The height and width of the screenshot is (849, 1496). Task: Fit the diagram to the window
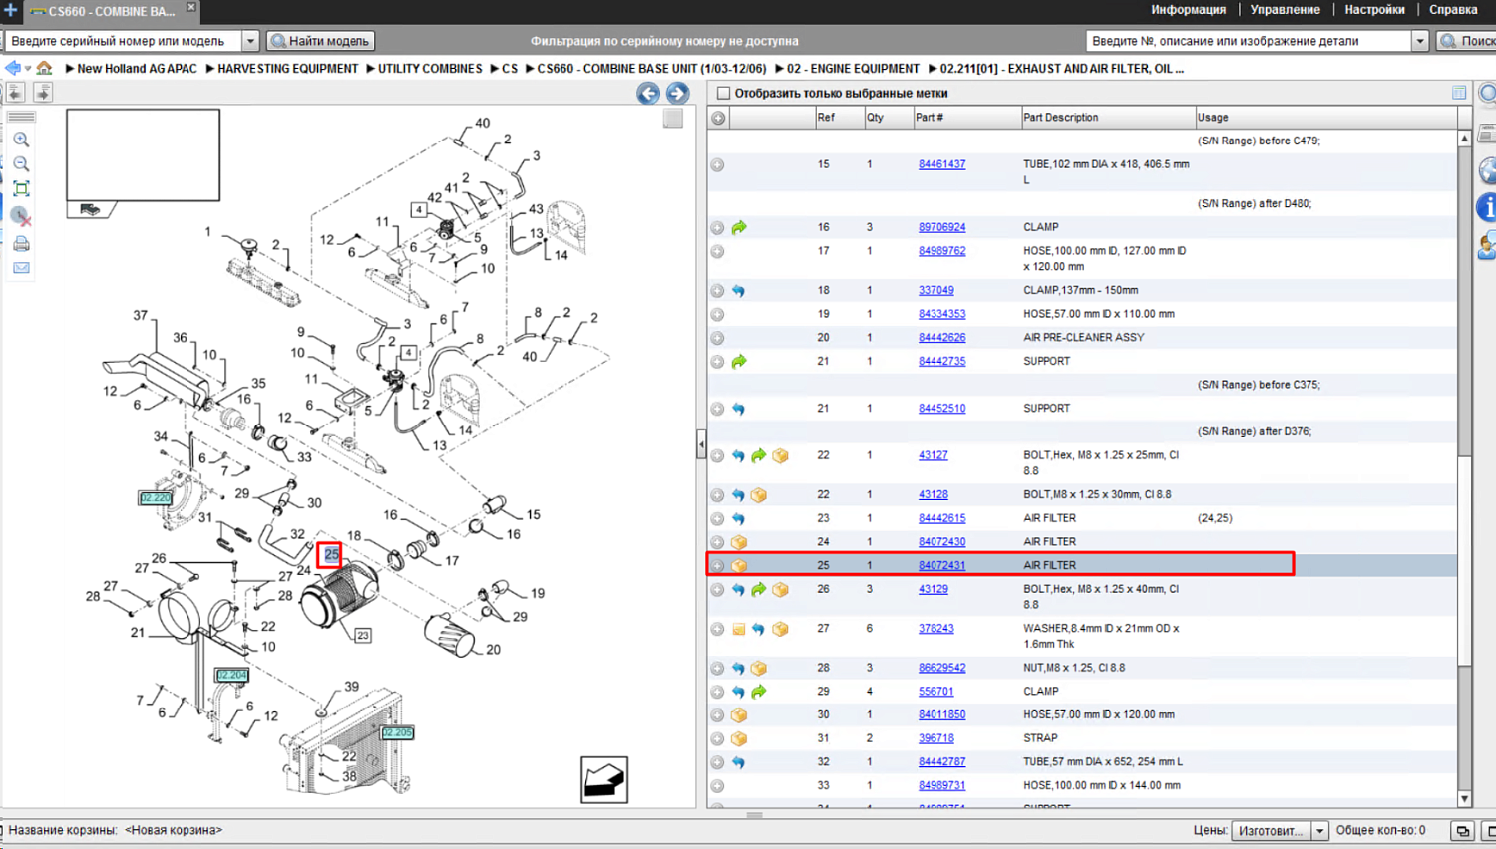(21, 189)
